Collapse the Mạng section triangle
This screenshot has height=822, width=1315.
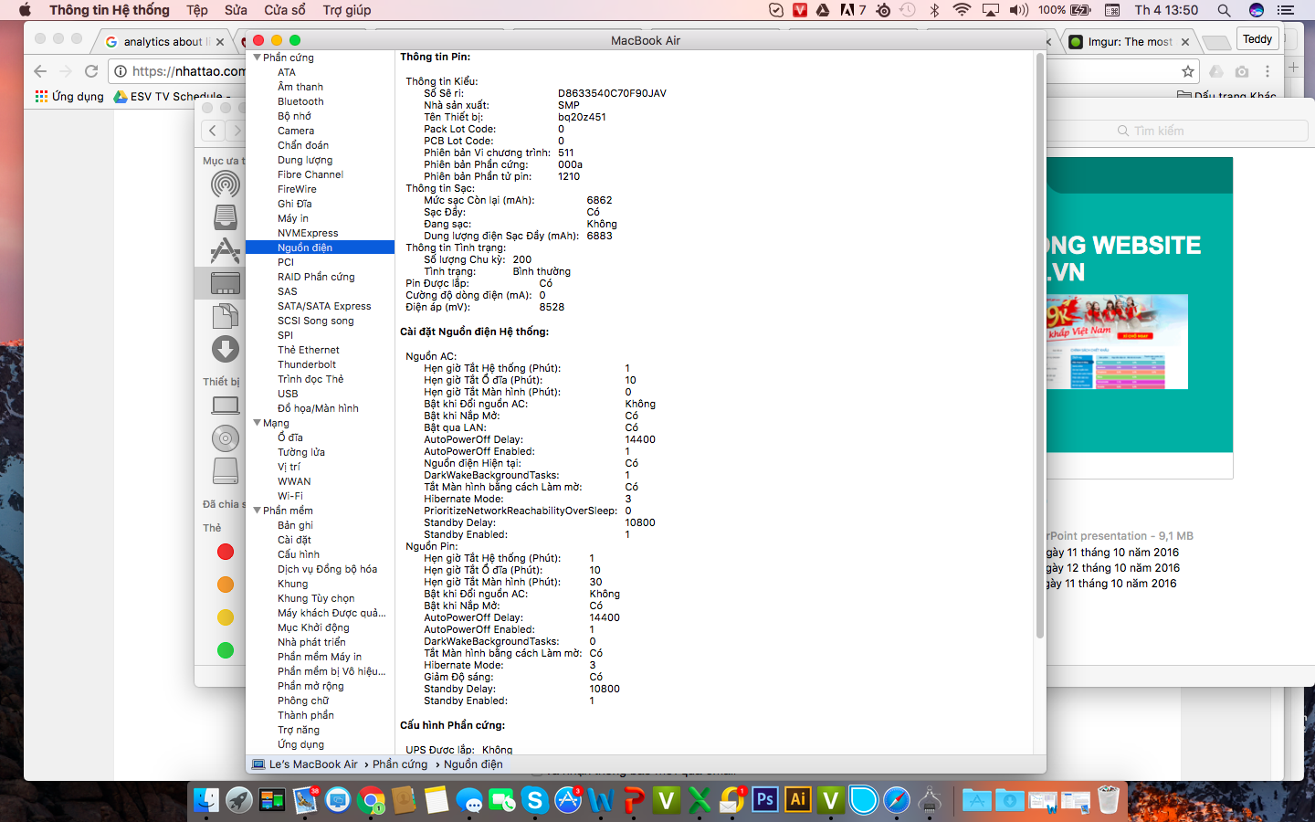pyautogui.click(x=258, y=423)
